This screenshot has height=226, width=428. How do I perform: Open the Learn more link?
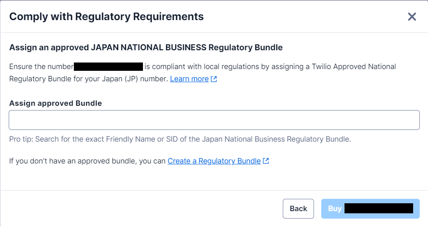tap(189, 79)
